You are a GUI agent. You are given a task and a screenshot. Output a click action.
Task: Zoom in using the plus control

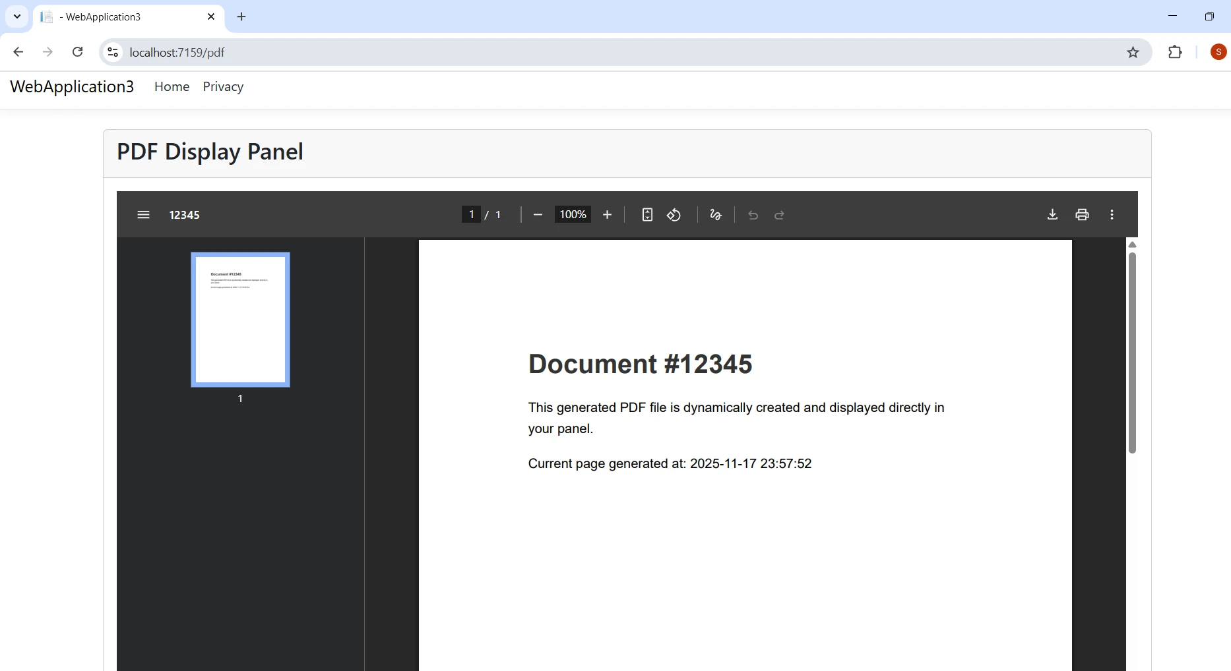(607, 215)
